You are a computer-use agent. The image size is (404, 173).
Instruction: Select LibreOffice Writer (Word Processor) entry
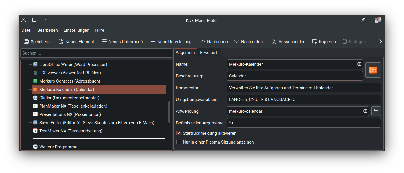click(x=73, y=65)
